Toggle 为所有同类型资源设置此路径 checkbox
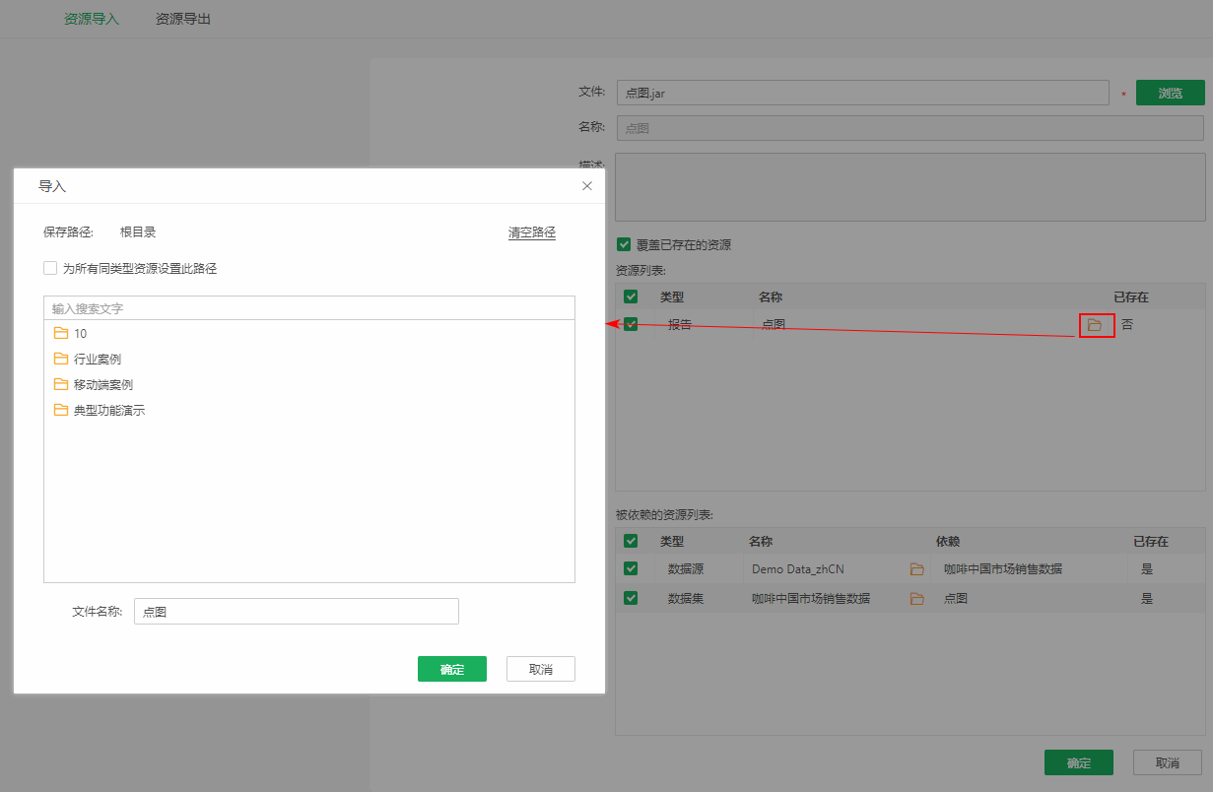Image resolution: width=1213 pixels, height=792 pixels. click(50, 268)
